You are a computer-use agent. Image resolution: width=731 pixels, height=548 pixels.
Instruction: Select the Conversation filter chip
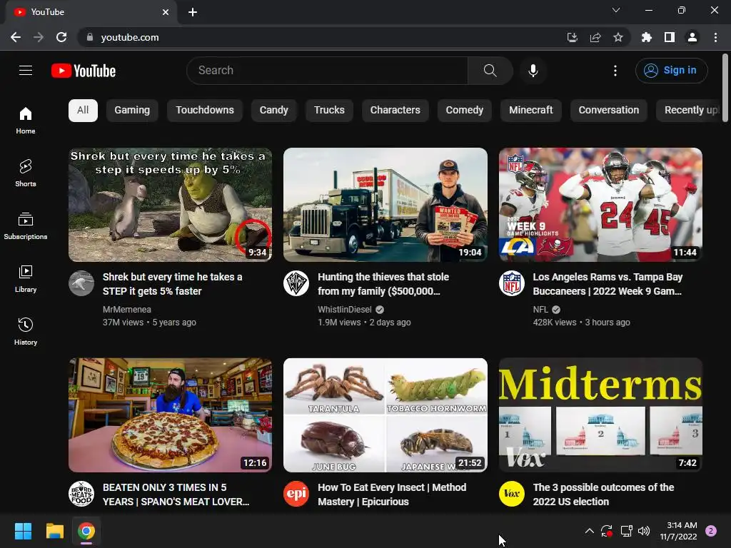point(608,110)
